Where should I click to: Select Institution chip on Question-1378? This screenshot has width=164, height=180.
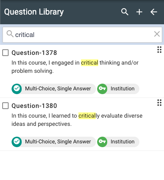pyautogui.click(x=118, y=89)
